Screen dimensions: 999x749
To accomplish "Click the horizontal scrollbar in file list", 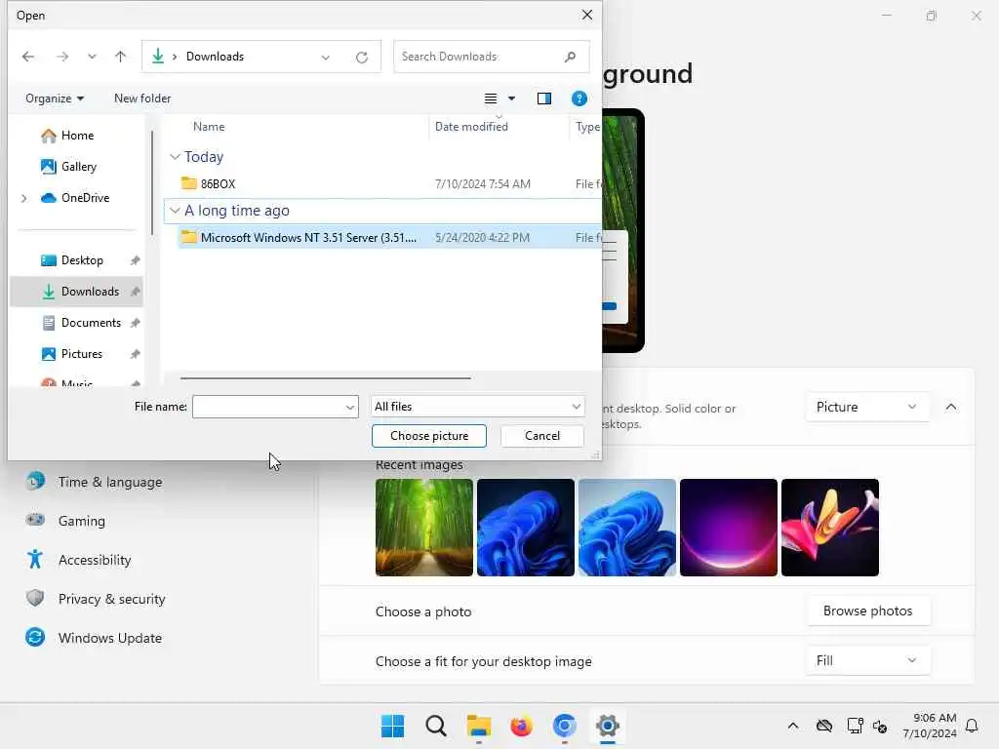I will pos(325,378).
